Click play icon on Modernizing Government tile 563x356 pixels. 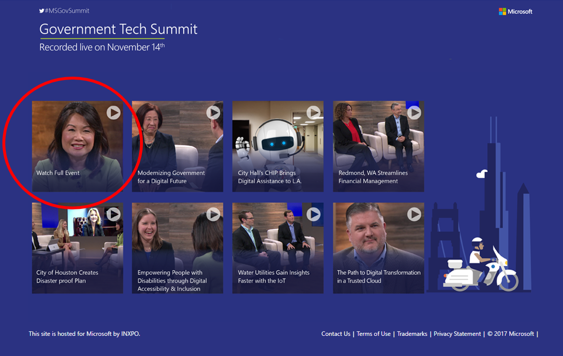213,113
